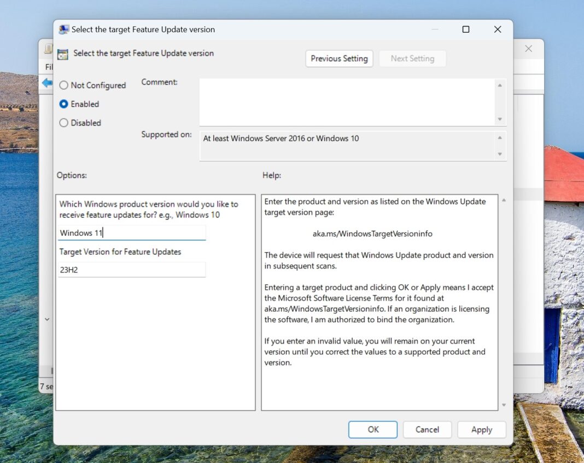Click inside the Windows product version field
This screenshot has height=463, width=584.
tap(131, 233)
